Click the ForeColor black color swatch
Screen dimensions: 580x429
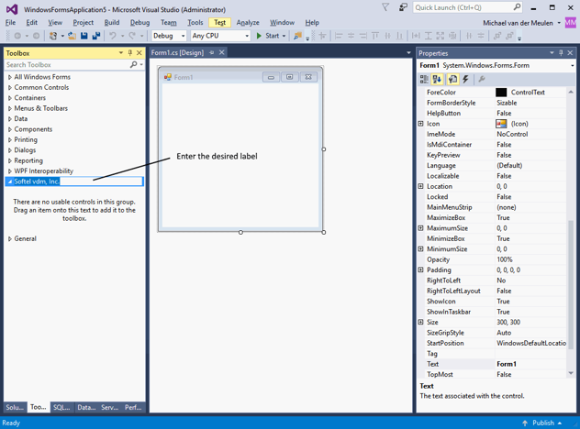click(x=501, y=93)
